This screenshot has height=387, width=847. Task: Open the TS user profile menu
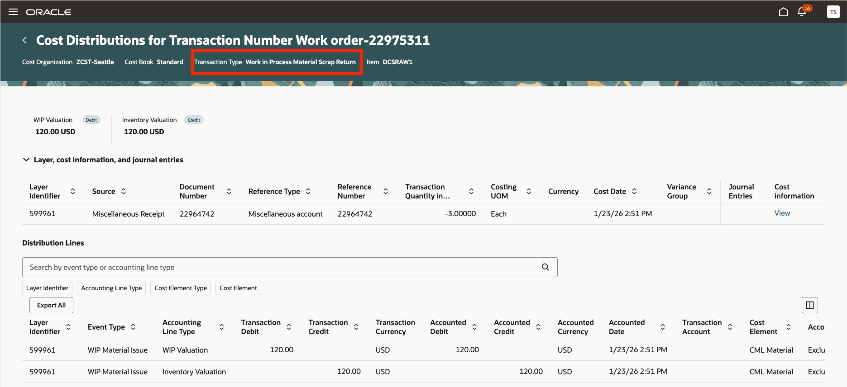click(833, 12)
